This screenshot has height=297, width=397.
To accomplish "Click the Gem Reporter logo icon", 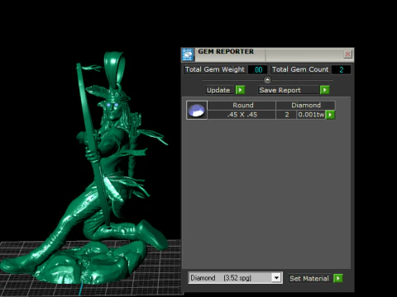I will (188, 54).
